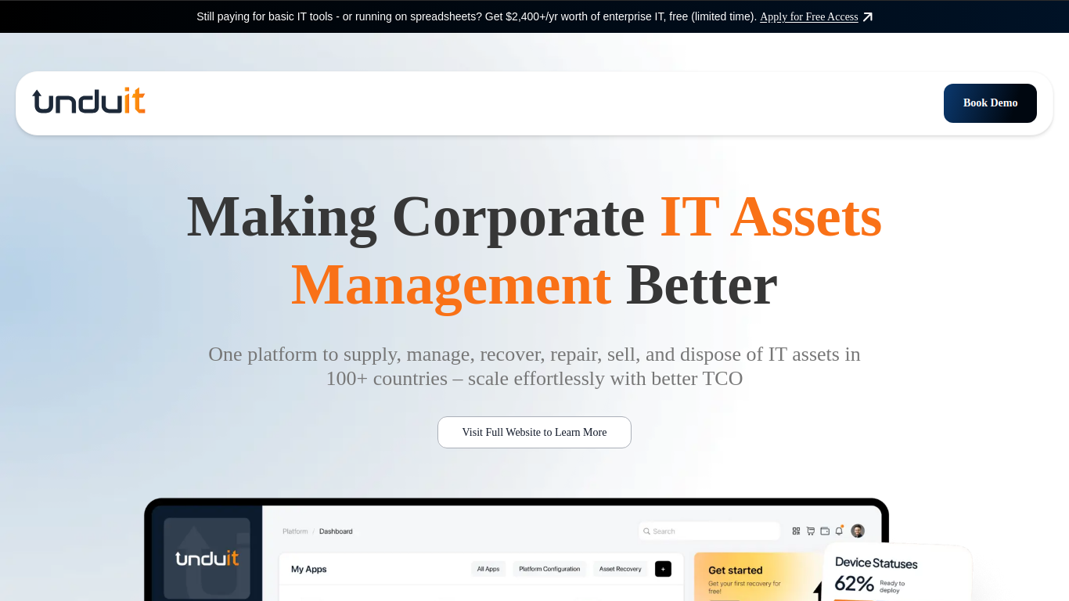Click the Book Demo button
The height and width of the screenshot is (601, 1069).
990,103
